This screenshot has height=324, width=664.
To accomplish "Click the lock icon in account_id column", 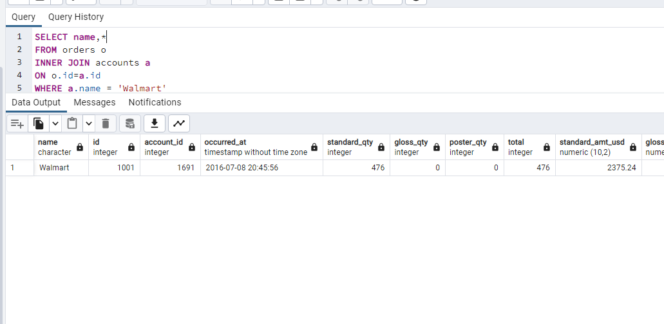I will (x=192, y=147).
